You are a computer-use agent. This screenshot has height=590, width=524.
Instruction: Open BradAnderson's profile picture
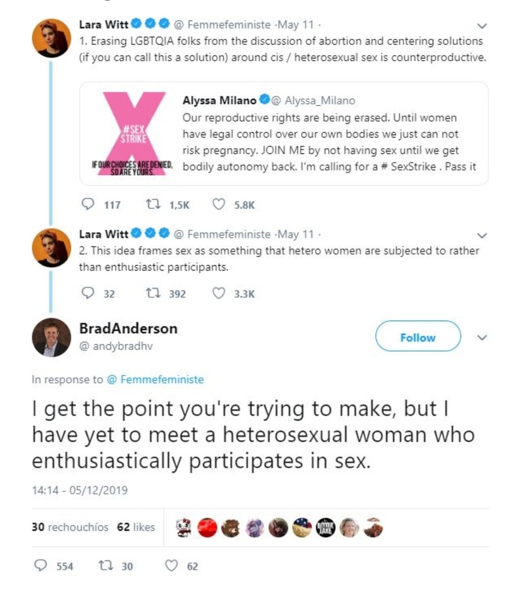[51, 339]
